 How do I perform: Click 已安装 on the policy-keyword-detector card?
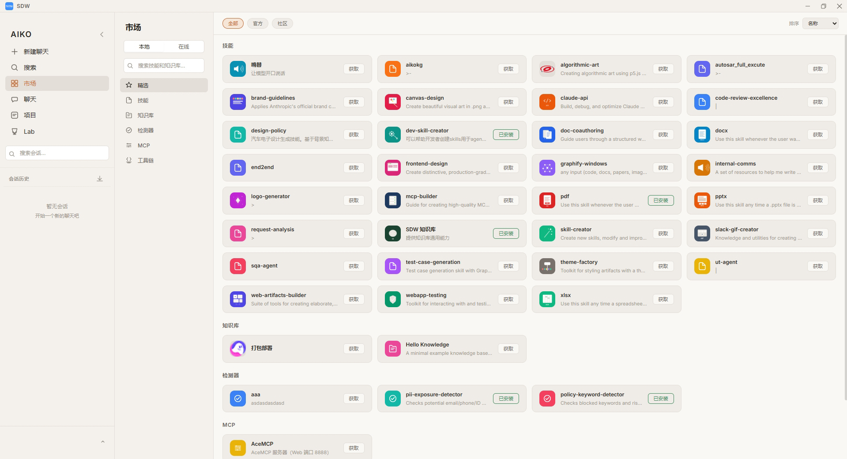[661, 399]
